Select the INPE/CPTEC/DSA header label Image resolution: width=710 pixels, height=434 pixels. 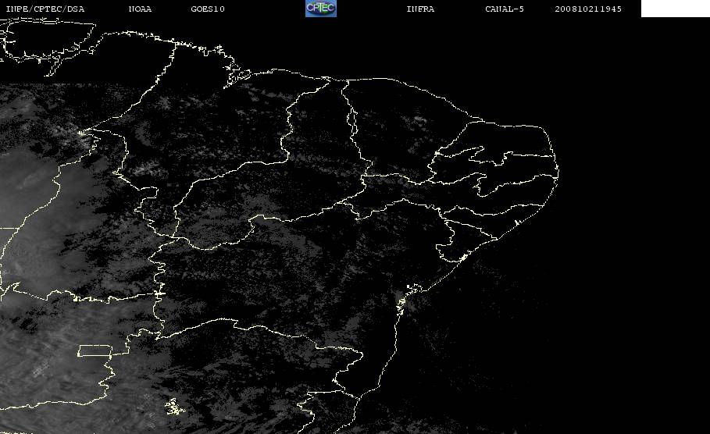pos(45,9)
